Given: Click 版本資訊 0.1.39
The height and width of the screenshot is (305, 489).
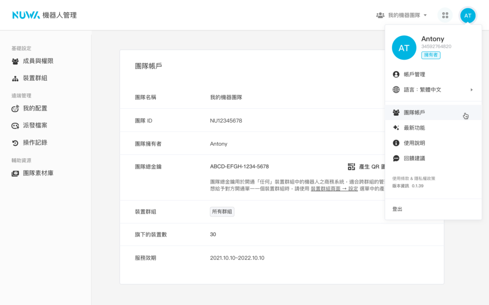Looking at the screenshot, I should [408, 186].
